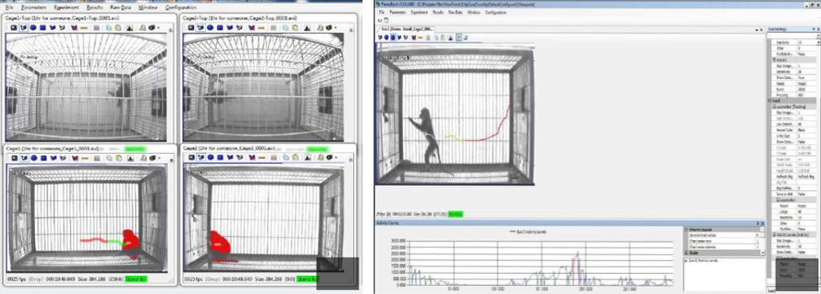Open the Experiment menu in the left window

(x=66, y=8)
